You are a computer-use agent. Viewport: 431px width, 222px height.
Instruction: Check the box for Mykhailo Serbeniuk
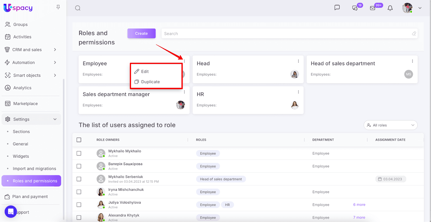point(79,179)
